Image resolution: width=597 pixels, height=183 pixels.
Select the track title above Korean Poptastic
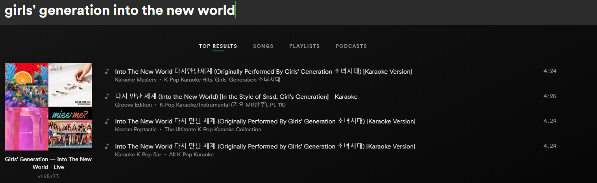[x=265, y=121]
